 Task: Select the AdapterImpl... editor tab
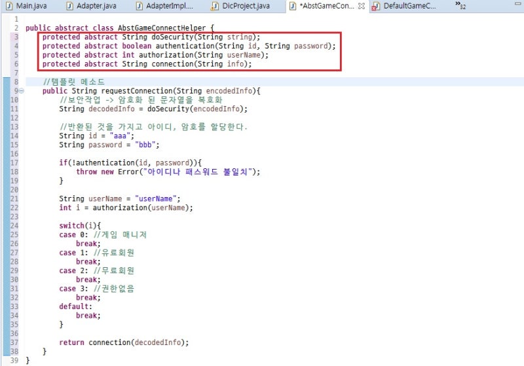[164, 6]
